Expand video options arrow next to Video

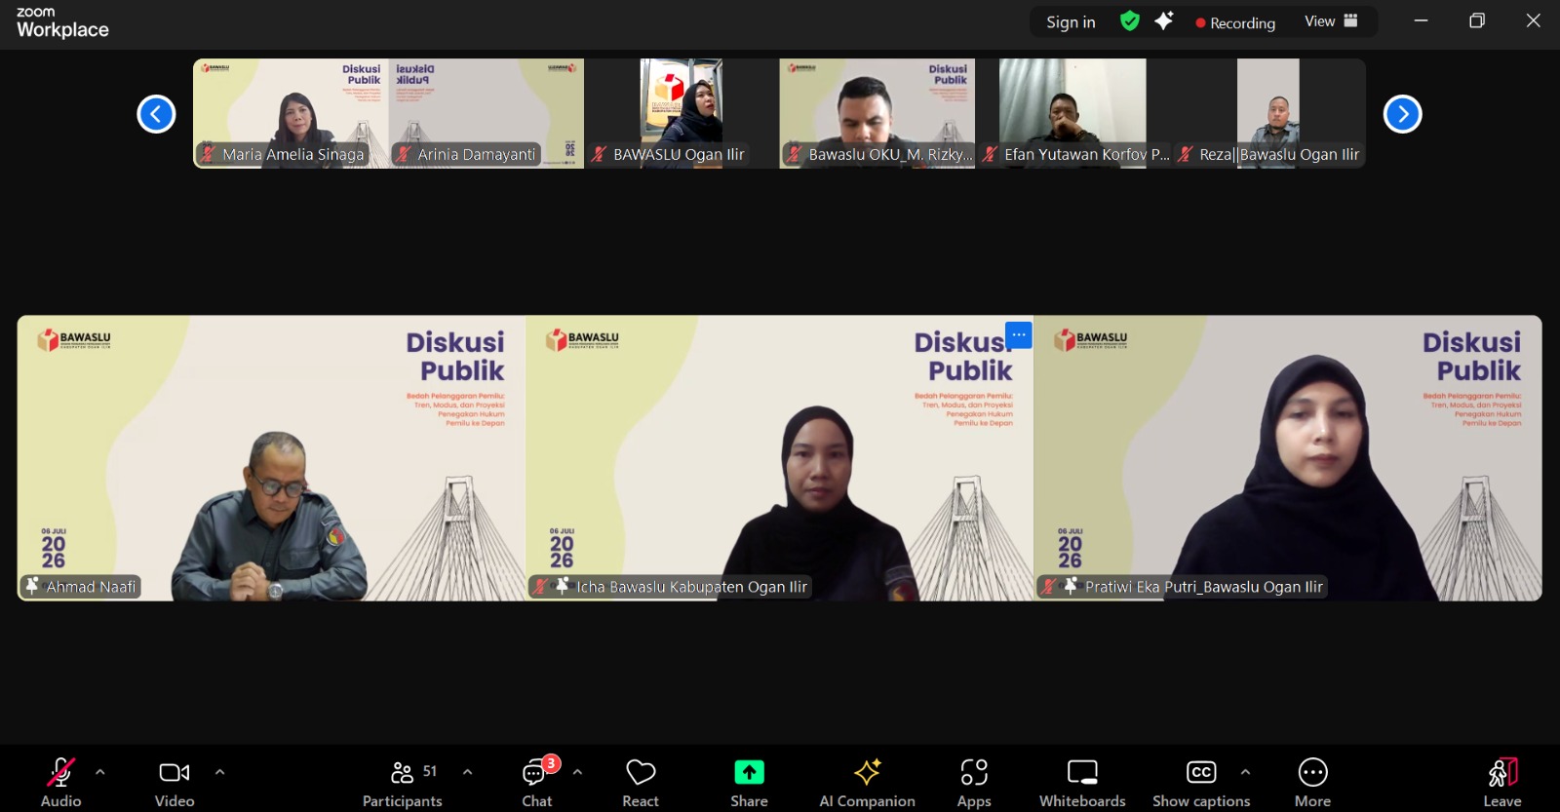pyautogui.click(x=219, y=772)
